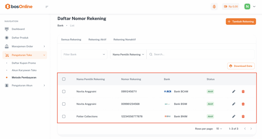The width and height of the screenshot is (262, 139).
Task: Delete the Potter Collections Bank BNIM account
Action: [x=243, y=117]
